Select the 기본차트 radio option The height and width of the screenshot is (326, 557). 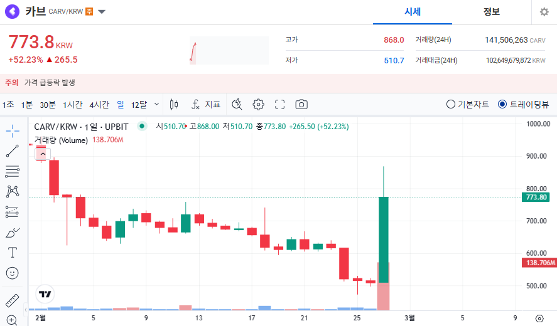tap(467, 104)
